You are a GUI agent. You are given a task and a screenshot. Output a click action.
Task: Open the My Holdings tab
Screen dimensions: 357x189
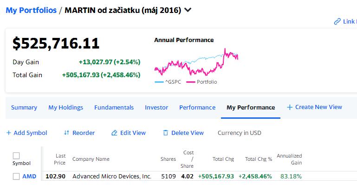[66, 107]
